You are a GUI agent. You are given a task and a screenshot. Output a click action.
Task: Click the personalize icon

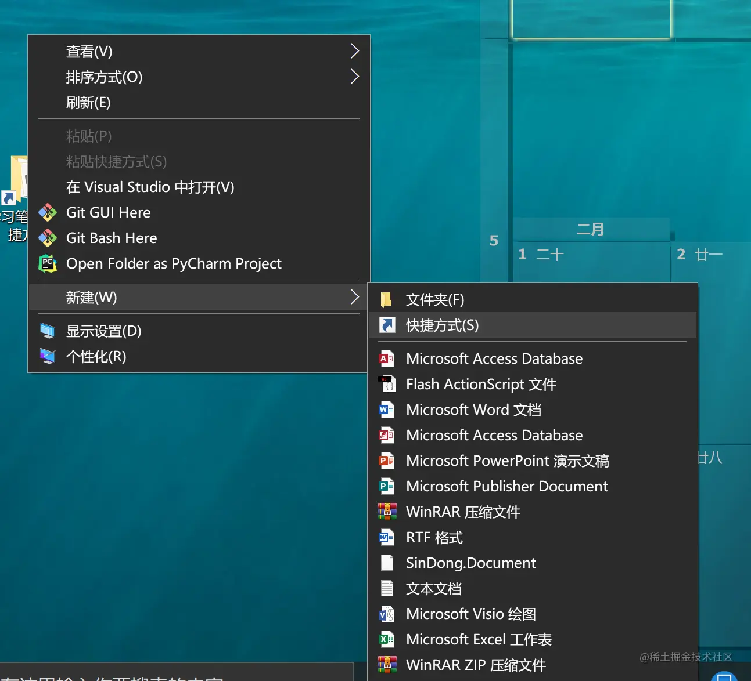[48, 356]
